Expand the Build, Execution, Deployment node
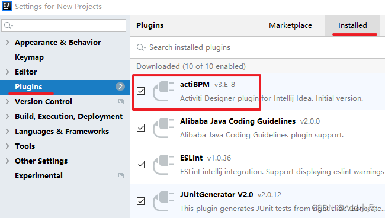The height and width of the screenshot is (218, 385). [x=7, y=116]
